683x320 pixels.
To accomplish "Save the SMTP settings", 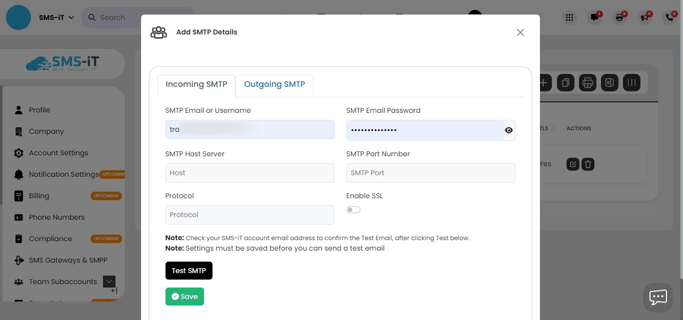I will [184, 296].
